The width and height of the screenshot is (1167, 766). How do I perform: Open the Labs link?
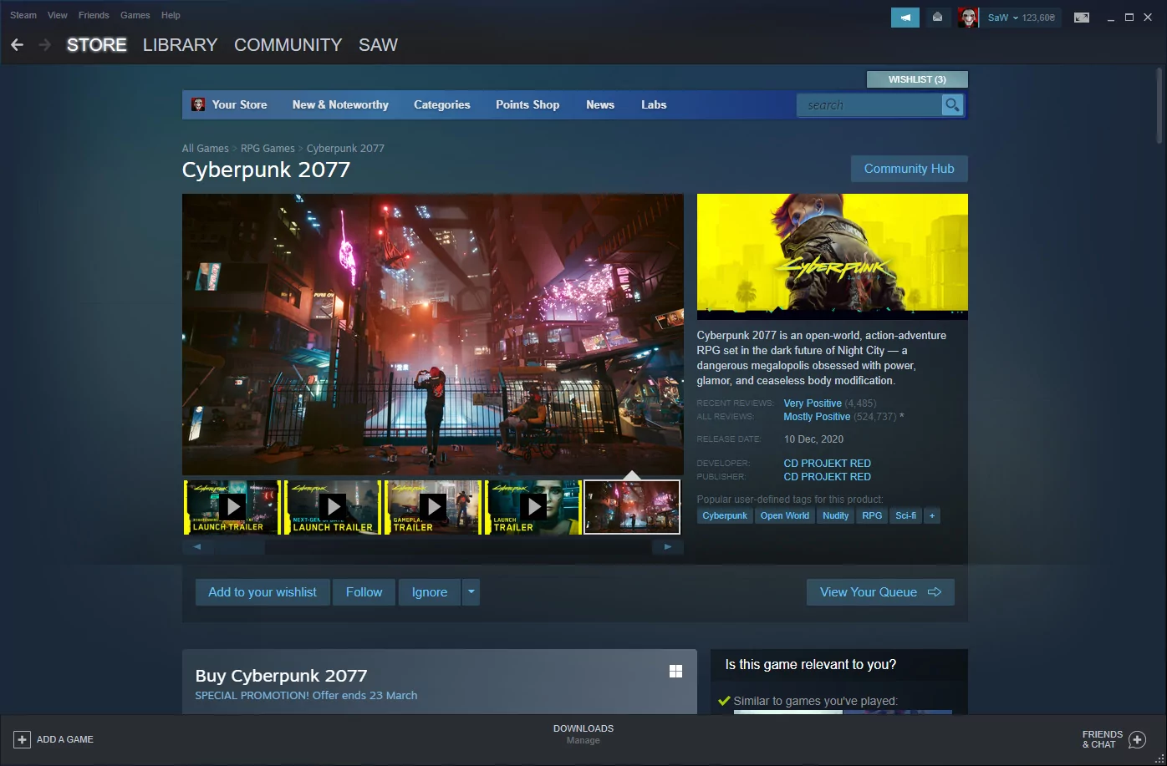(x=654, y=104)
